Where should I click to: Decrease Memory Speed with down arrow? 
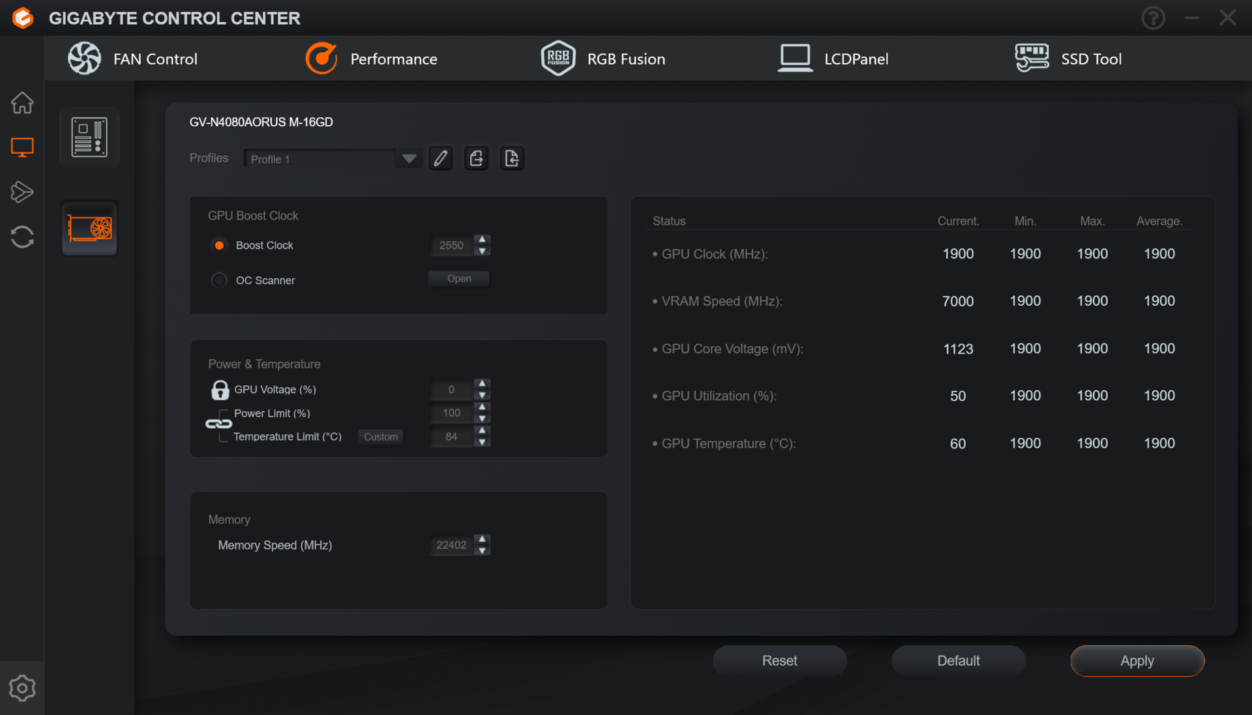point(482,551)
